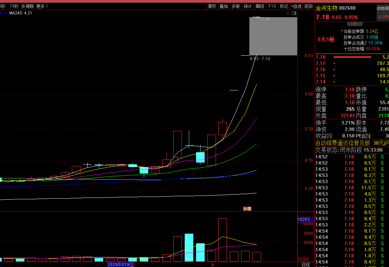The height and width of the screenshot is (267, 389).
Task: Expand the 更多 period options
Action: click(42, 6)
